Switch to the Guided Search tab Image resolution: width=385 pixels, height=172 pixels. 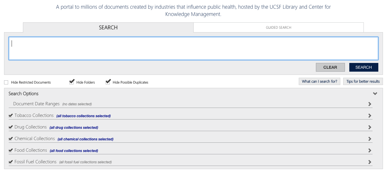point(278,28)
